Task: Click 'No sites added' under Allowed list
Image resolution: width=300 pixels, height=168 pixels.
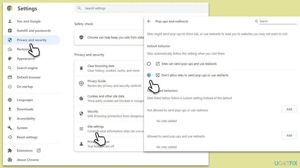Action: tap(166, 147)
